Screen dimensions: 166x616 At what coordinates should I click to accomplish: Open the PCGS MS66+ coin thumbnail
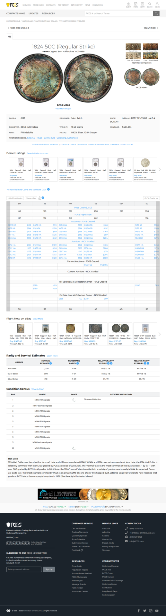(142, 77)
